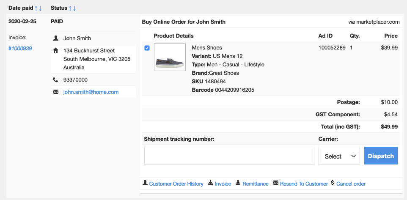Screen dimensions: 407x200
Task: Click the Customer Order History person icon
Action: (145, 183)
